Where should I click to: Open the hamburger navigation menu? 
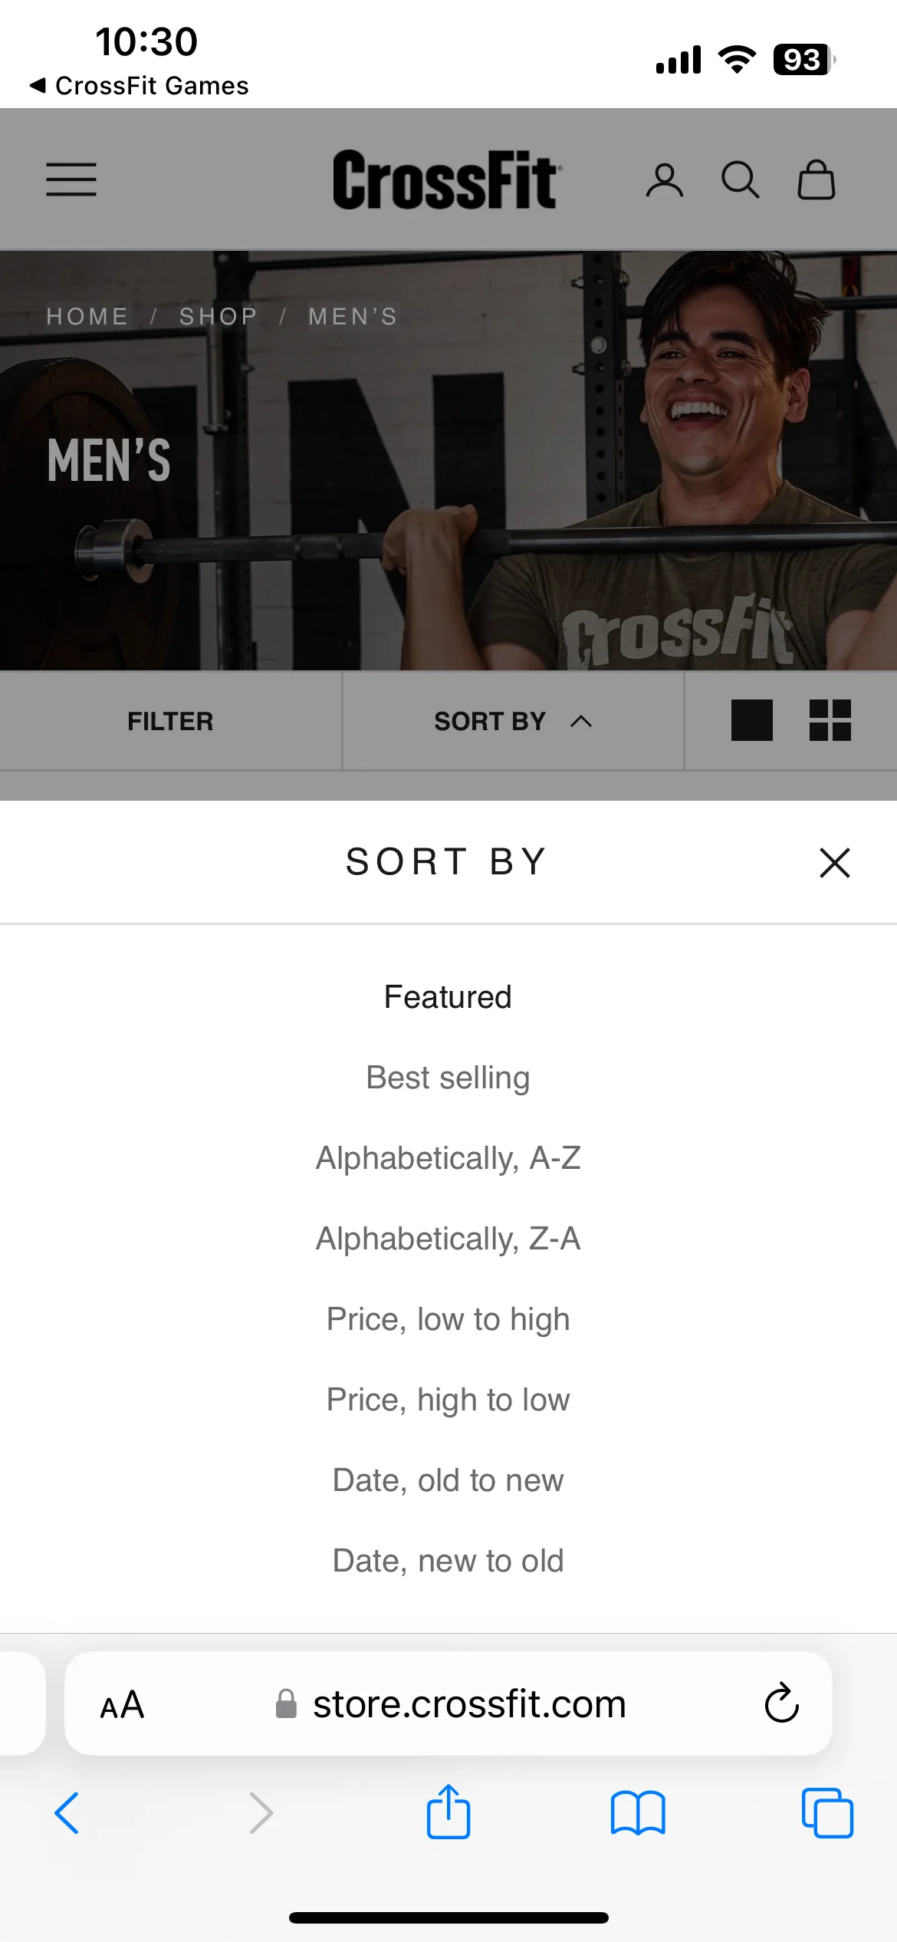71,179
